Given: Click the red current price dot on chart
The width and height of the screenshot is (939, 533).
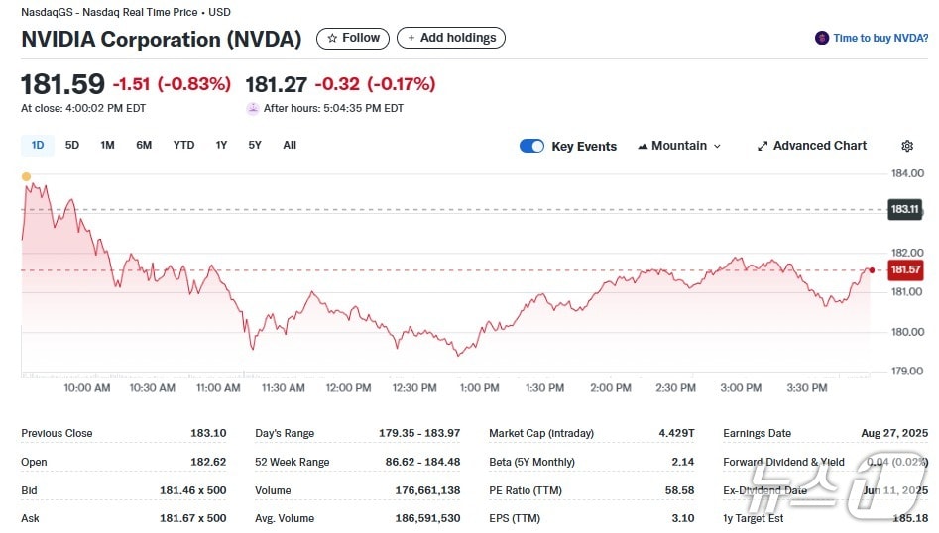Looking at the screenshot, I should point(872,269).
